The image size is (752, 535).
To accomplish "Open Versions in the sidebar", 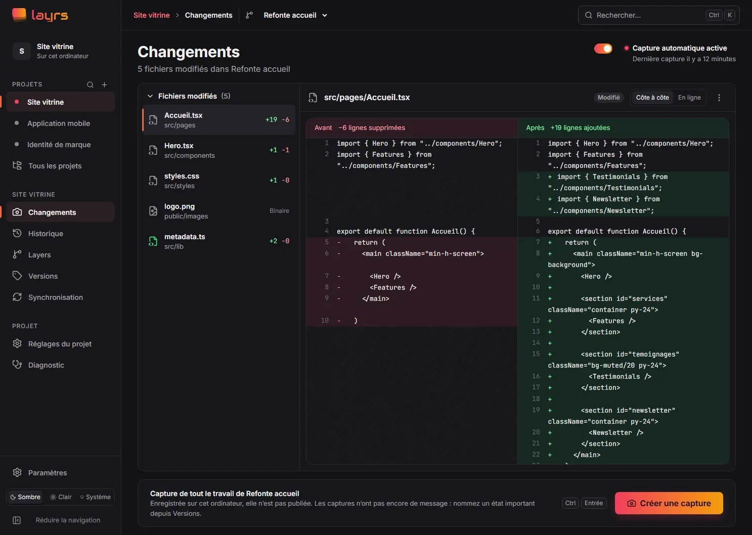I will pyautogui.click(x=61, y=276).
